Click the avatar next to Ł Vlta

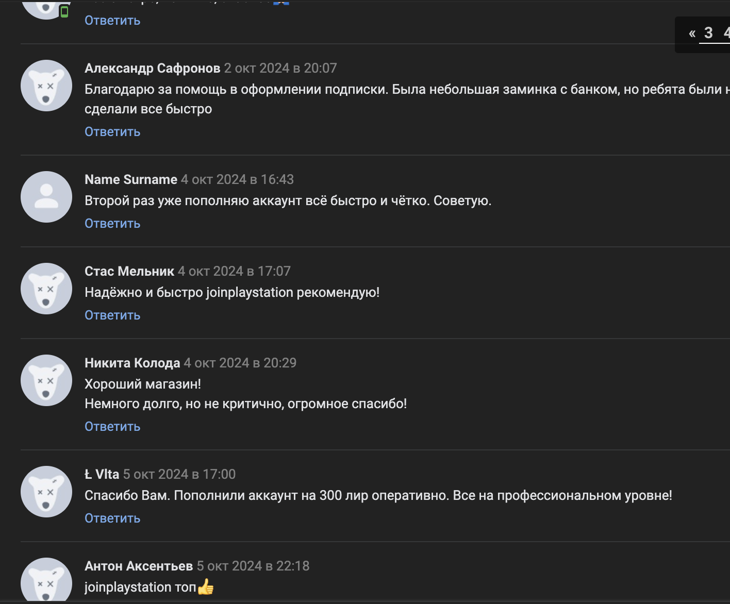pos(46,492)
